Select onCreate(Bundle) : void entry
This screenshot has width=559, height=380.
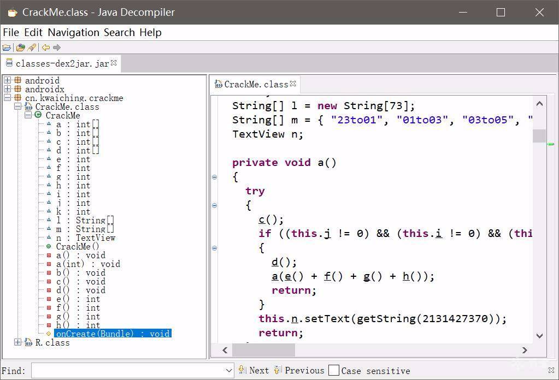pyautogui.click(x=113, y=334)
